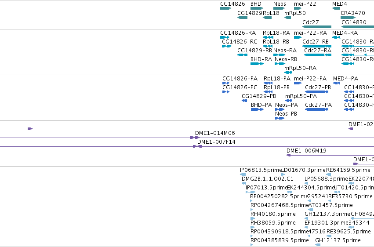This screenshot has height=247, width=374.
Task: Select RpL18-PB protein feature
Action: click(x=268, y=92)
